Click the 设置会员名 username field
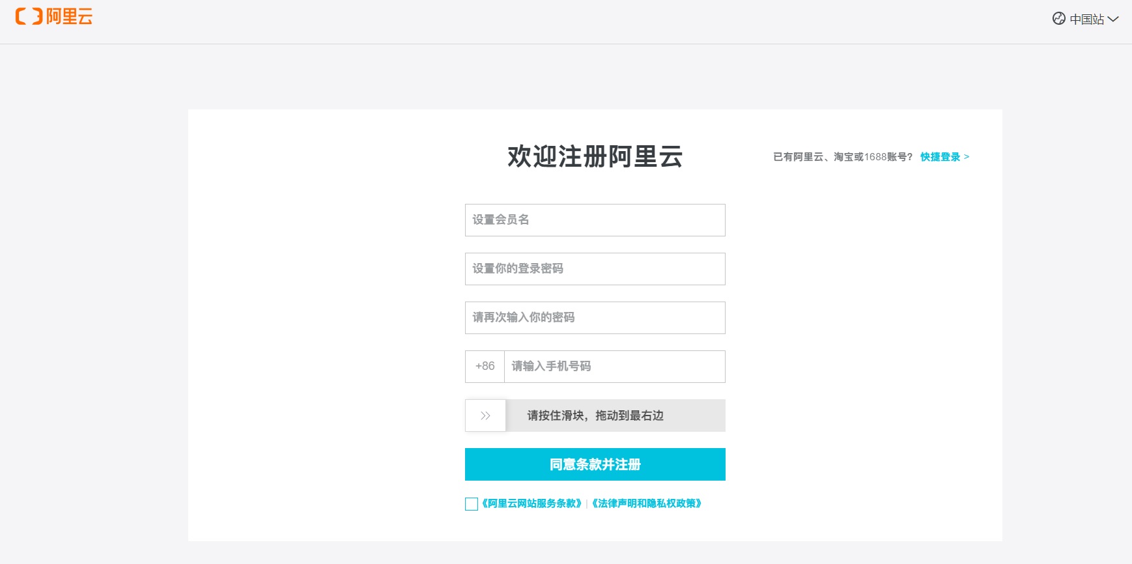This screenshot has height=564, width=1132. tap(595, 220)
